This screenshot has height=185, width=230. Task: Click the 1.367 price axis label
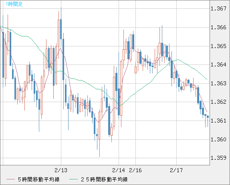click(x=218, y=9)
